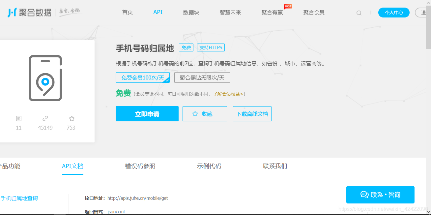
Task: Switch to 联系我们 tab
Action: tap(275, 166)
